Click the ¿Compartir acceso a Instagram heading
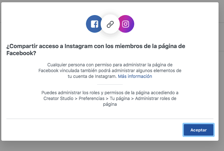 pyautogui.click(x=96, y=50)
